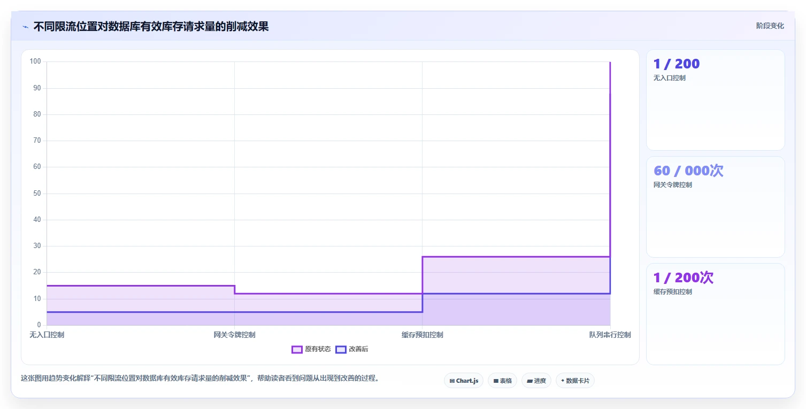The width and height of the screenshot is (806, 409).
Task: Click the 阶段变化 label in the header
Action: point(770,26)
